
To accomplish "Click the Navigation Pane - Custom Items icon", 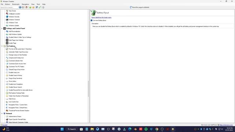I will tap(7, 105).
